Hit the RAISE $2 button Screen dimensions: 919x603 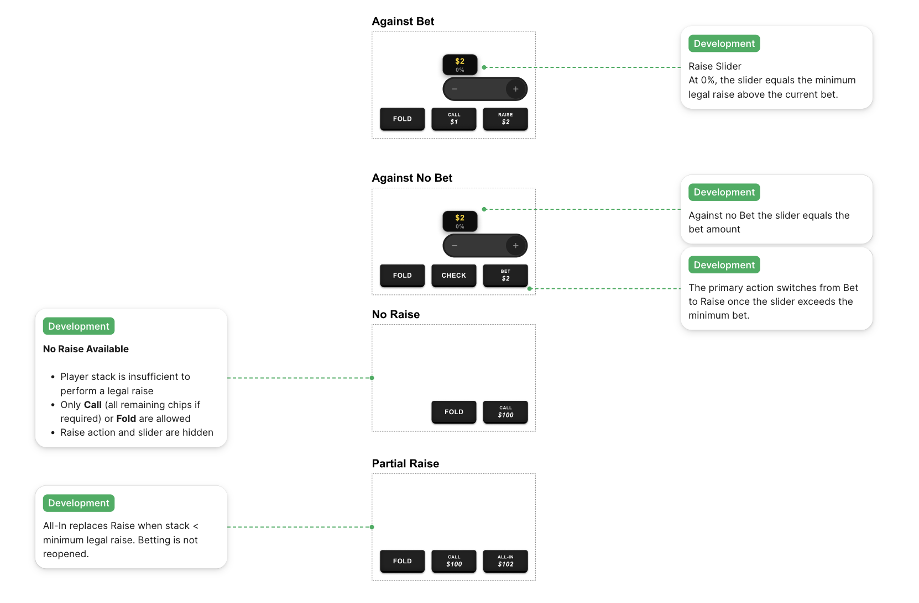coord(505,119)
